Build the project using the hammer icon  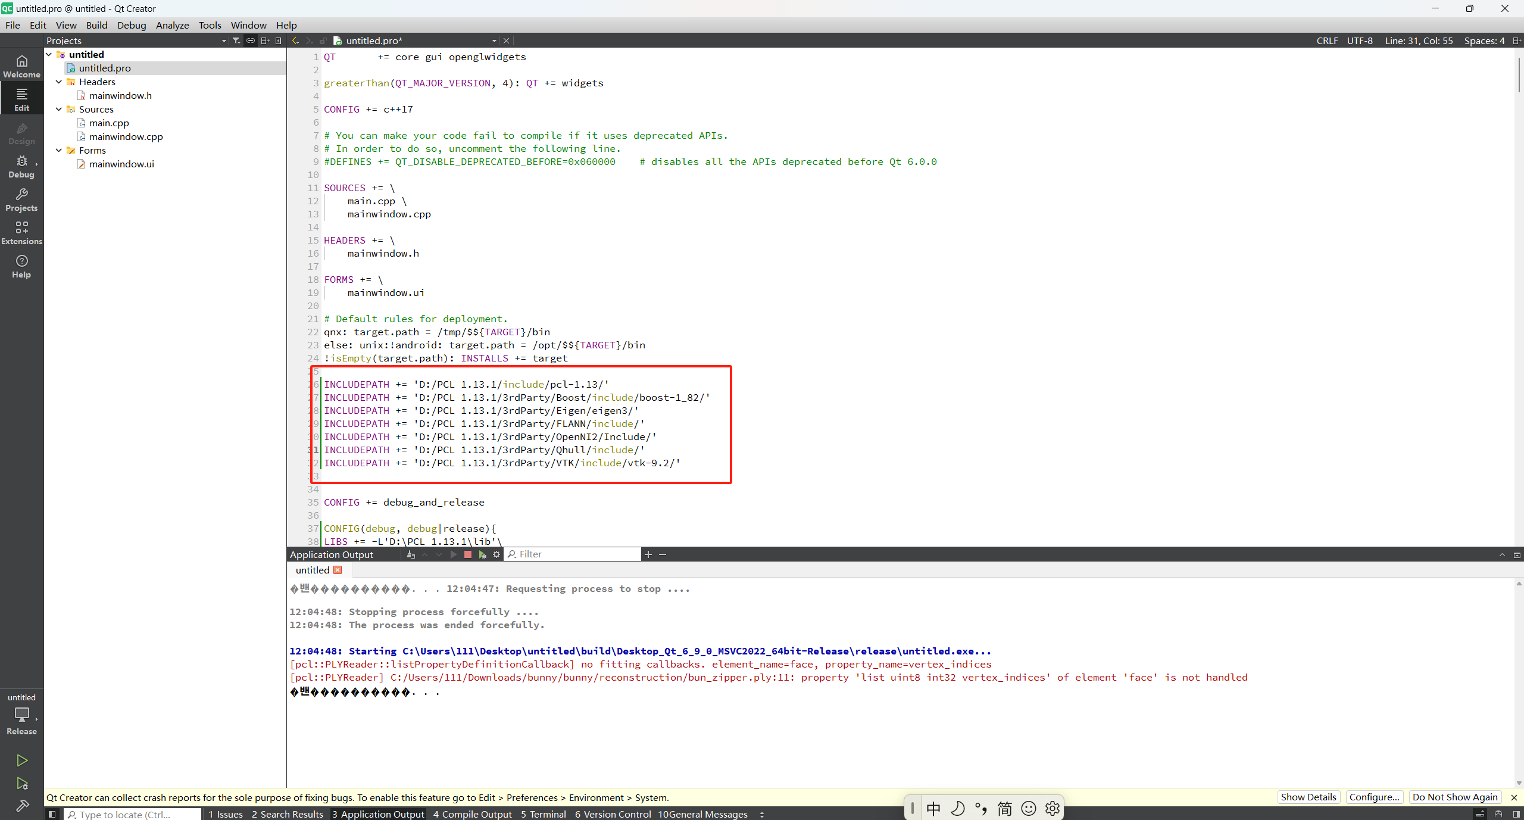pyautogui.click(x=21, y=805)
